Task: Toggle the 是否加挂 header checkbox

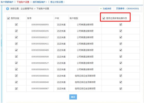Action: pos(9,18)
